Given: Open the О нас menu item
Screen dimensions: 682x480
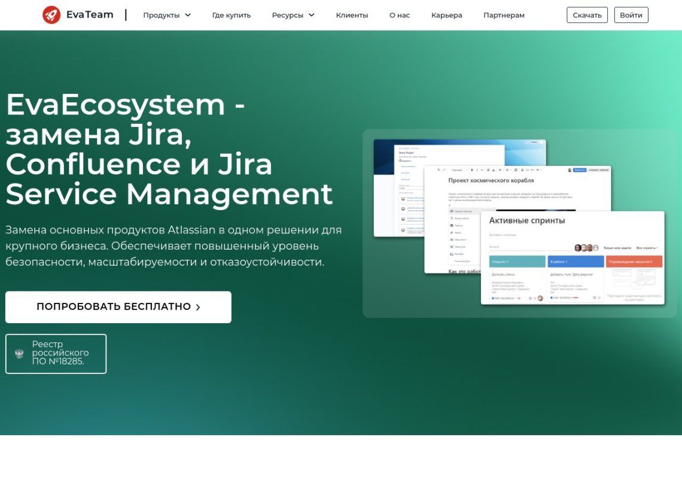Looking at the screenshot, I should 400,15.
